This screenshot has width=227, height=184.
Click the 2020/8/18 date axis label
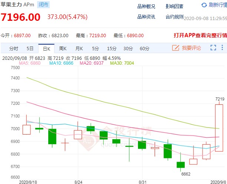coord(28,182)
